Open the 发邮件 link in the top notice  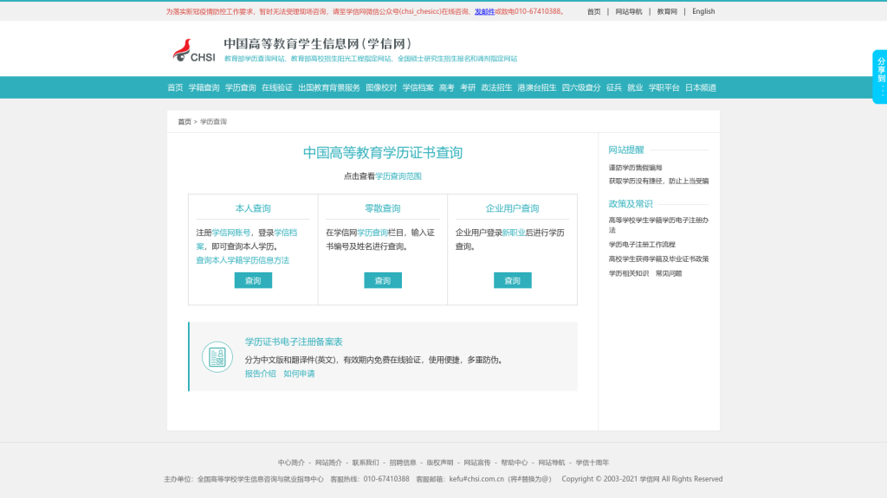coord(484,11)
